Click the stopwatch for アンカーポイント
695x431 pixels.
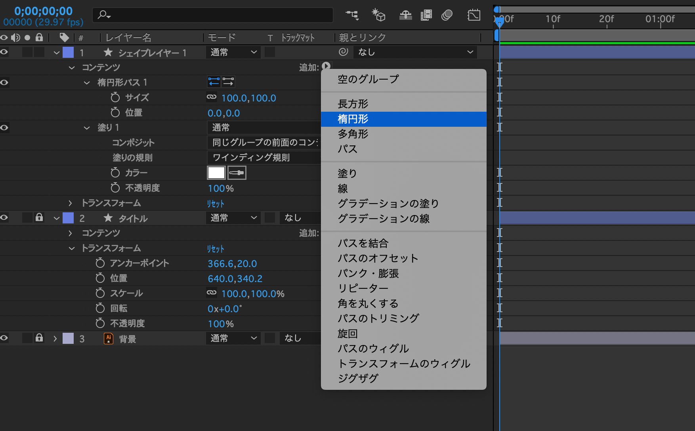100,263
